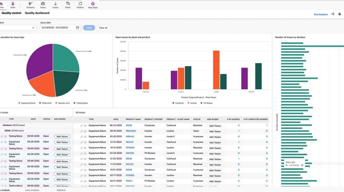
Task: Click eye icon on PBW2003 loss row
Action: (x=85, y=131)
